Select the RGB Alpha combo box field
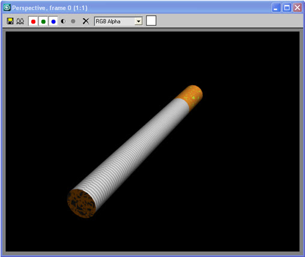305x257 pixels. [x=118, y=21]
